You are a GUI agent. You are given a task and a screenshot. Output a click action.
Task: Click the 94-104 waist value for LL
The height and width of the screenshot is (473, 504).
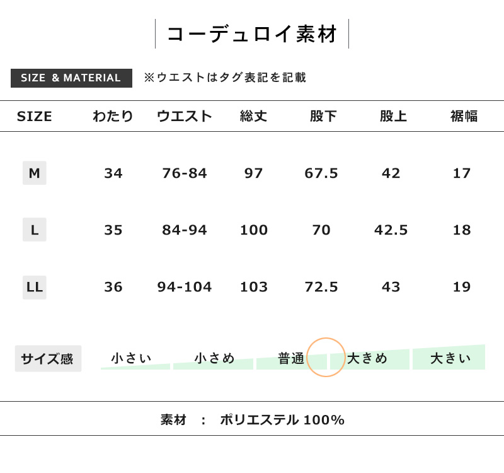(x=185, y=287)
